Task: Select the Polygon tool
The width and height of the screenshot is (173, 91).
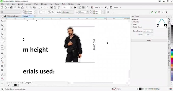Action: click(x=2, y=49)
